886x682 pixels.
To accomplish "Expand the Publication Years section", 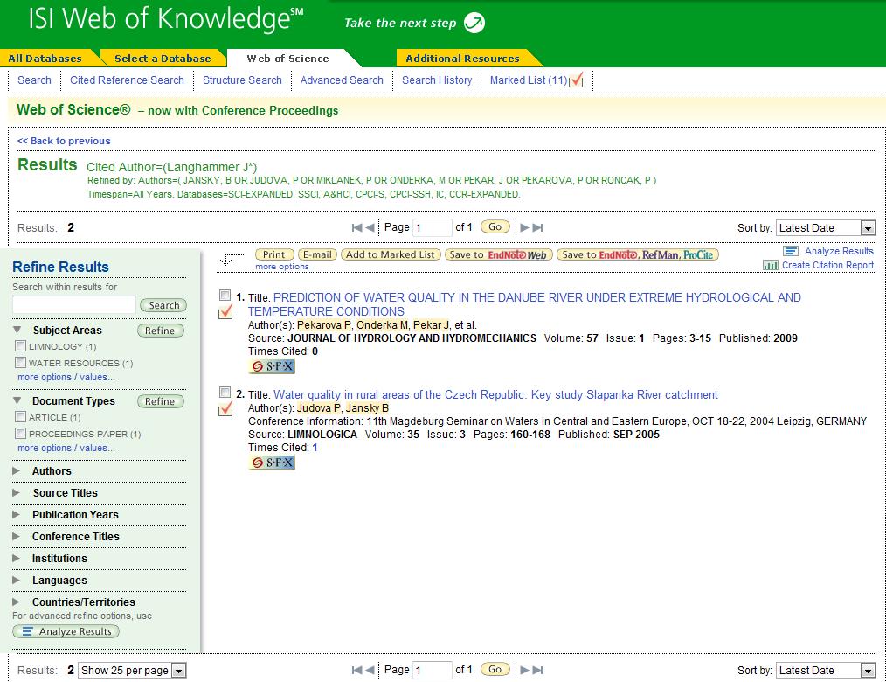I will pos(17,515).
